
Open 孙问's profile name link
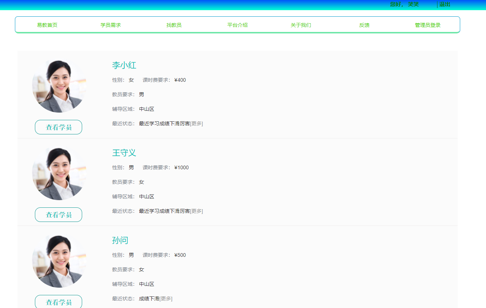(121, 240)
